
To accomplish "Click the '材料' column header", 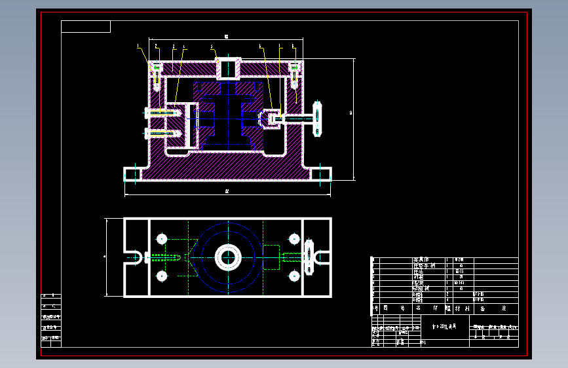I will (463, 308).
